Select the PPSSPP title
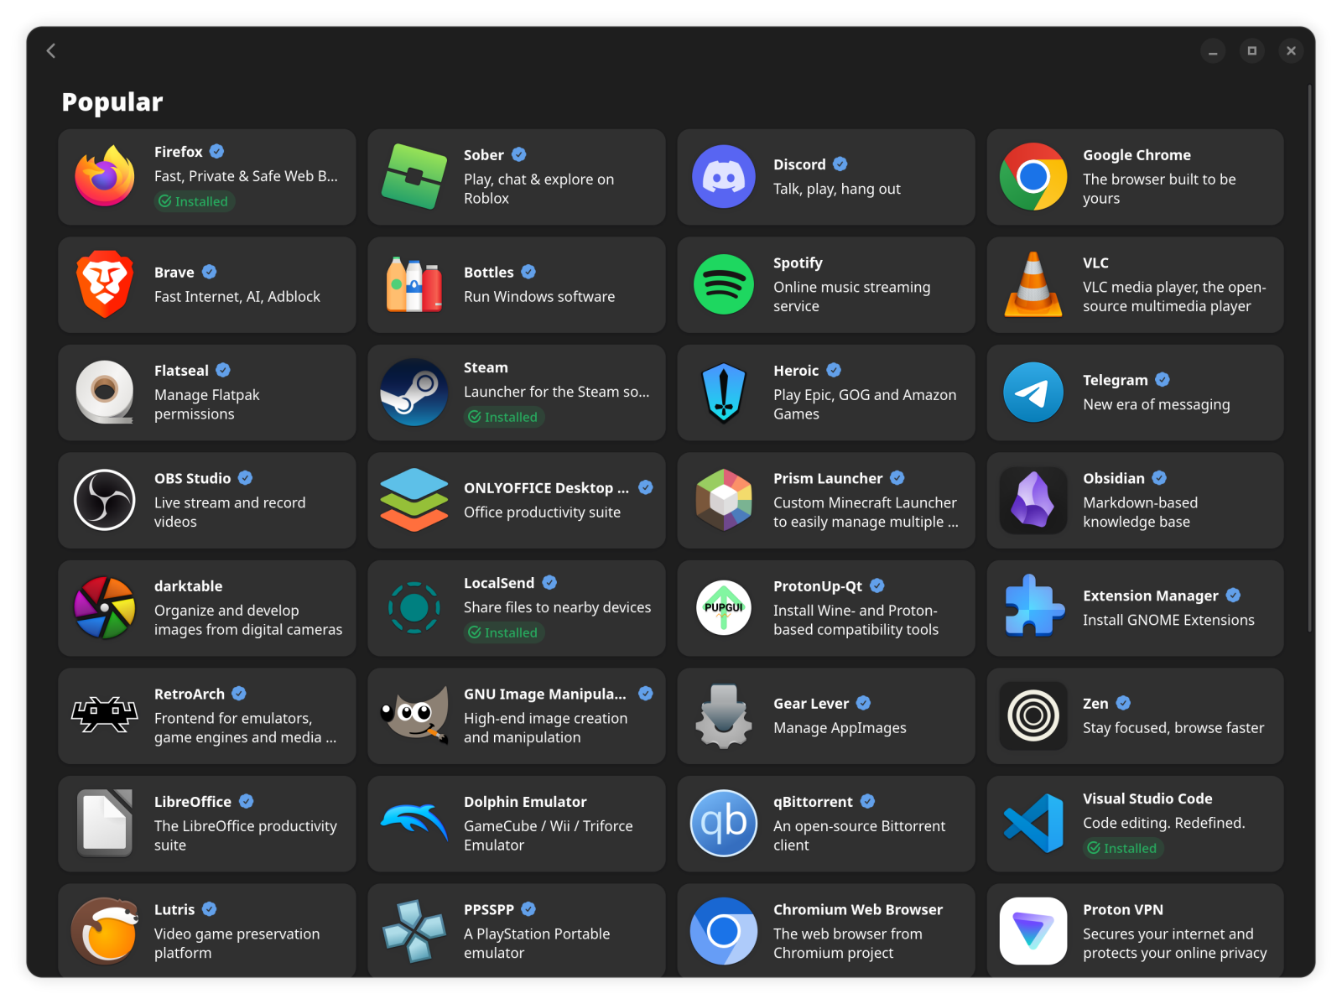Screen dimensions: 1342x1004 (x=489, y=910)
